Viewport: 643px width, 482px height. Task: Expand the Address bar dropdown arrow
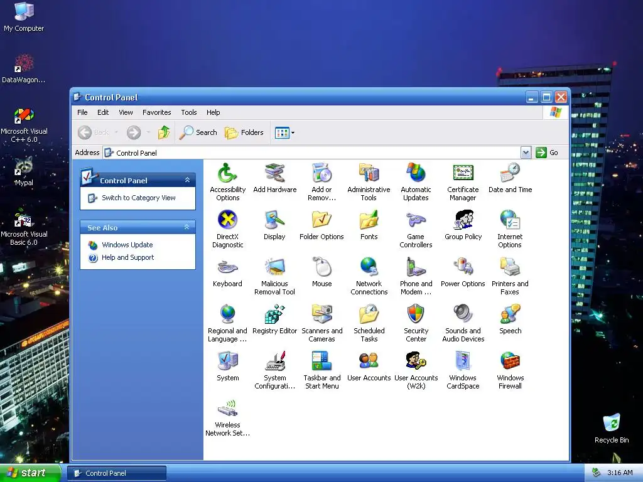(526, 153)
